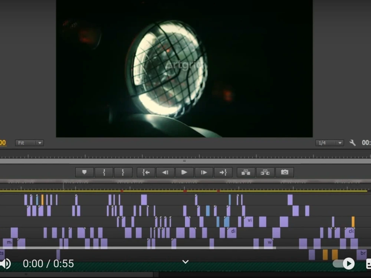Click the Mark Out bracket button
This screenshot has width=371, height=278.
coord(123,172)
